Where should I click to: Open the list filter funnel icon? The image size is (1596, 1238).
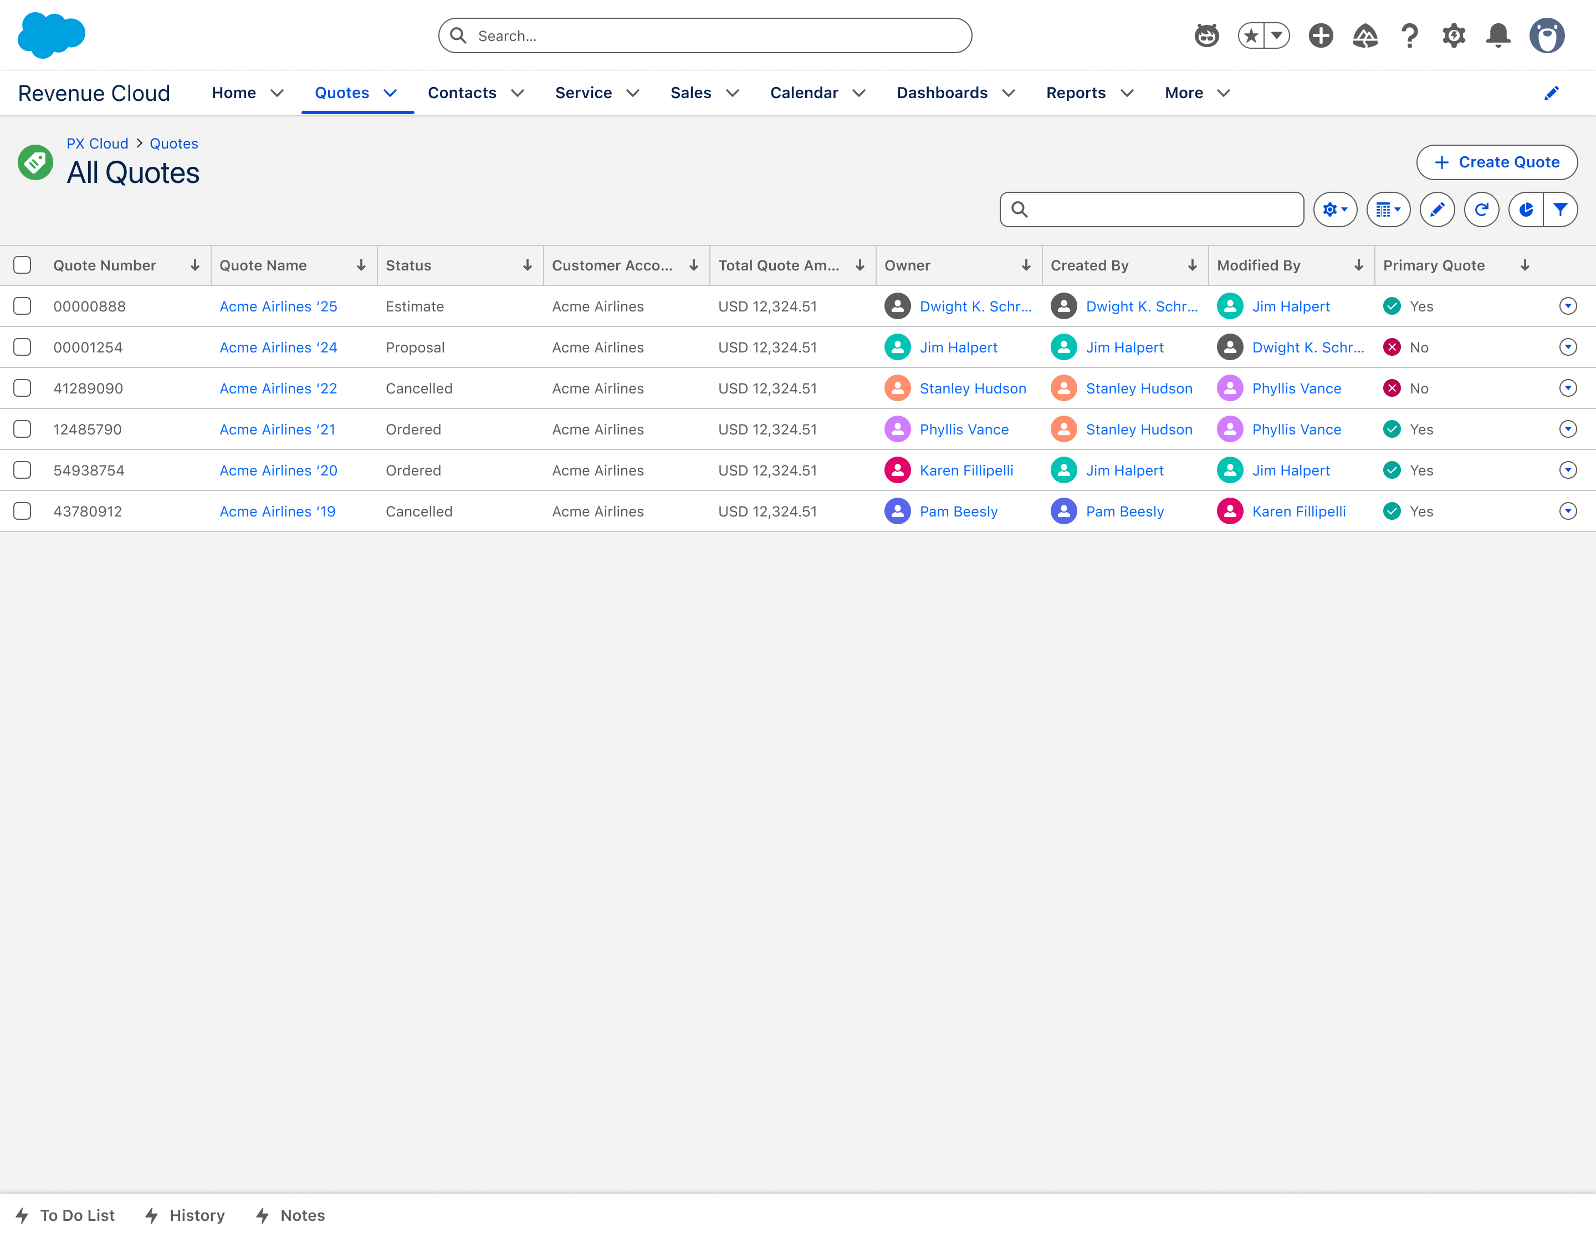tap(1560, 209)
